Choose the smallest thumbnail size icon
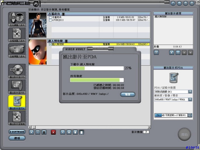Screen dimensions: 200x150 point(63,132)
